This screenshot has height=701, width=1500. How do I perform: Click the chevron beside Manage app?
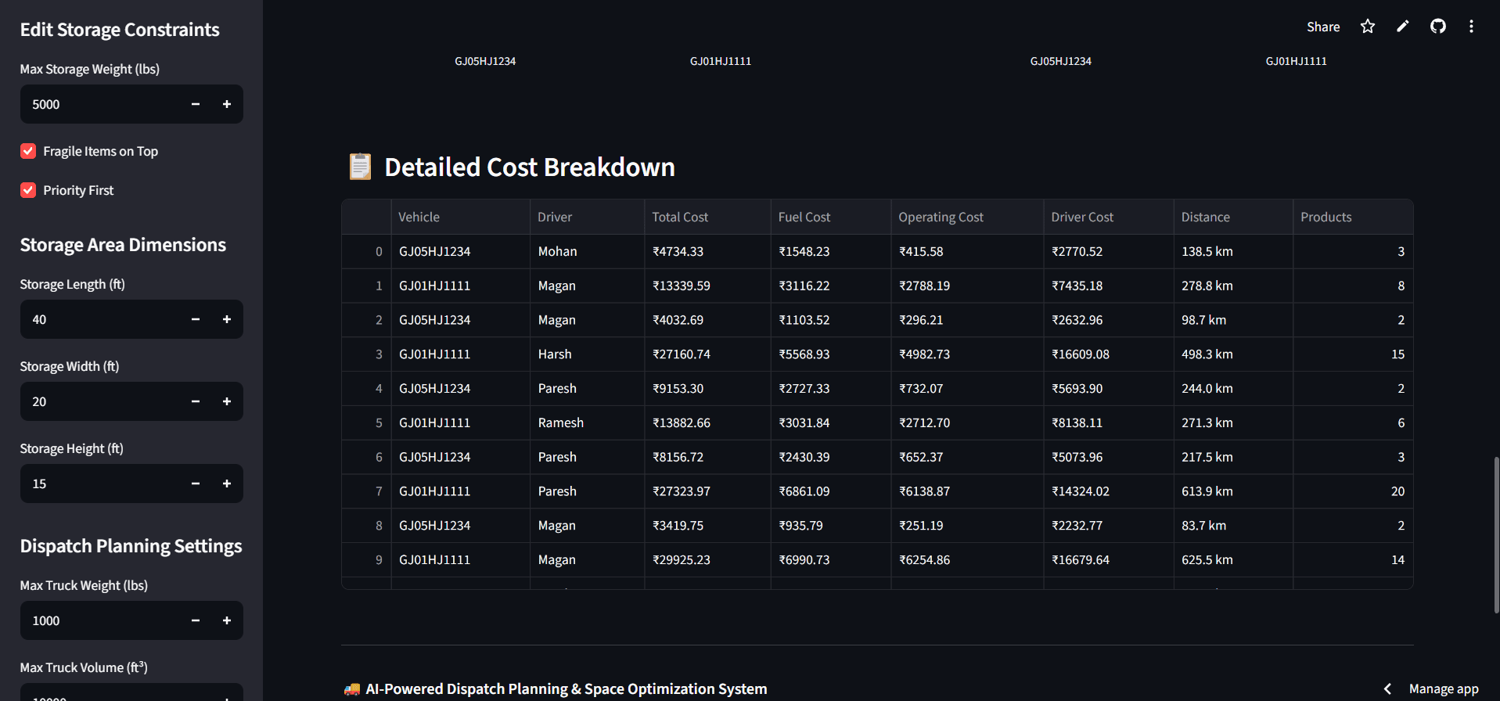click(1387, 688)
